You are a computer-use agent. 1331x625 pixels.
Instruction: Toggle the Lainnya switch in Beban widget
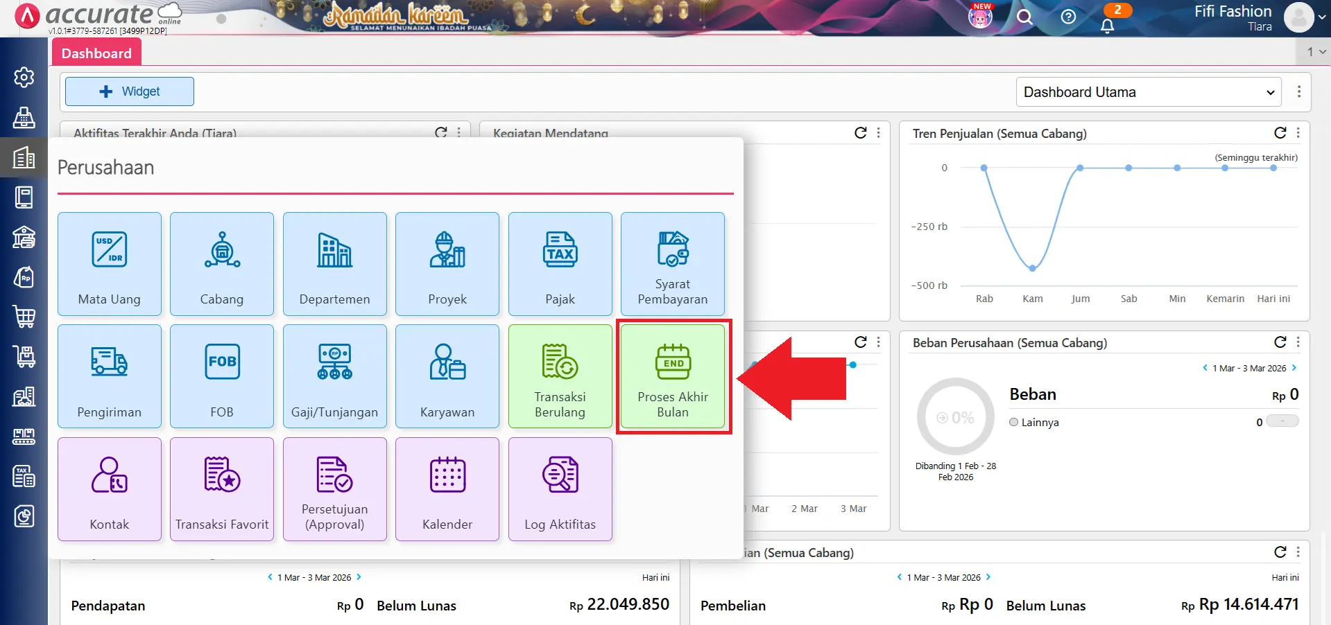click(x=1282, y=421)
